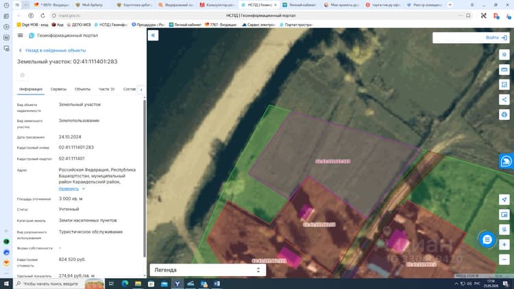
Task: Click the print map icon
Action: click(x=504, y=114)
